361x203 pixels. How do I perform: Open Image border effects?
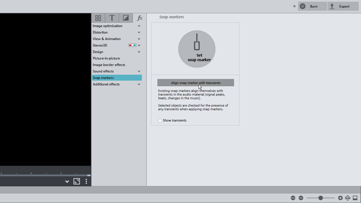coord(109,65)
